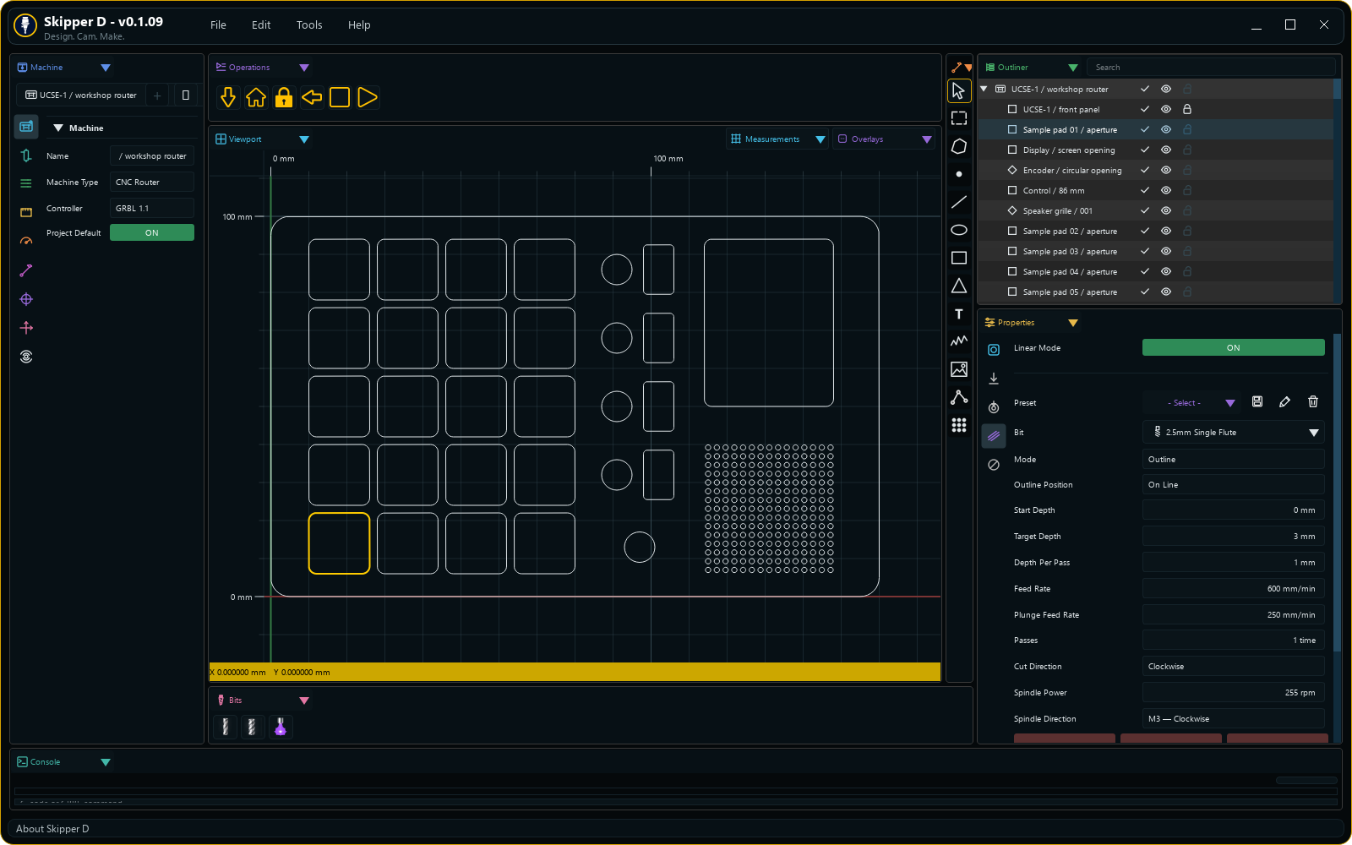The height and width of the screenshot is (845, 1352).
Task: Open the Help menu
Action: click(x=359, y=25)
